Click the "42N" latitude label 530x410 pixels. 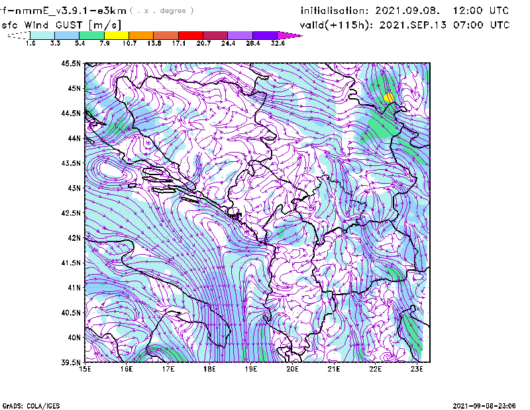(74, 238)
